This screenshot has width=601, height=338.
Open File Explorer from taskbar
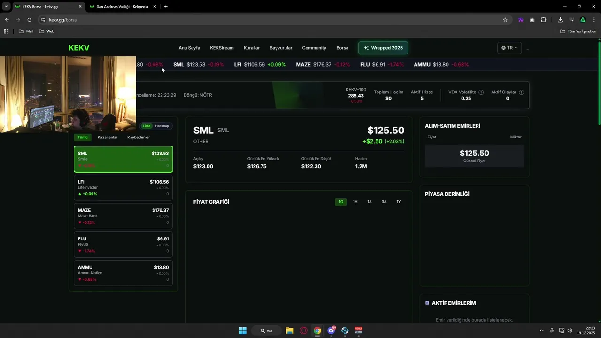[290, 330]
